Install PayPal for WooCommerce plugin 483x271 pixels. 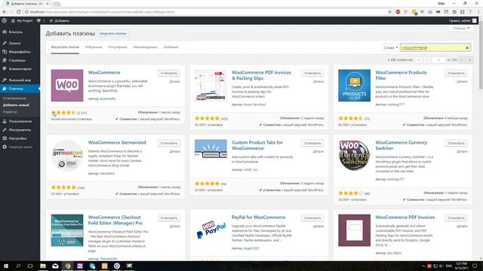(x=312, y=218)
